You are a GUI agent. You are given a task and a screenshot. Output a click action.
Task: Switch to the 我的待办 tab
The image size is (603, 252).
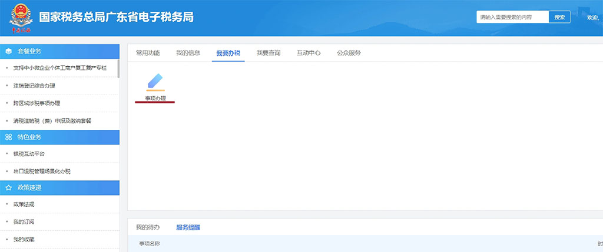click(x=148, y=227)
